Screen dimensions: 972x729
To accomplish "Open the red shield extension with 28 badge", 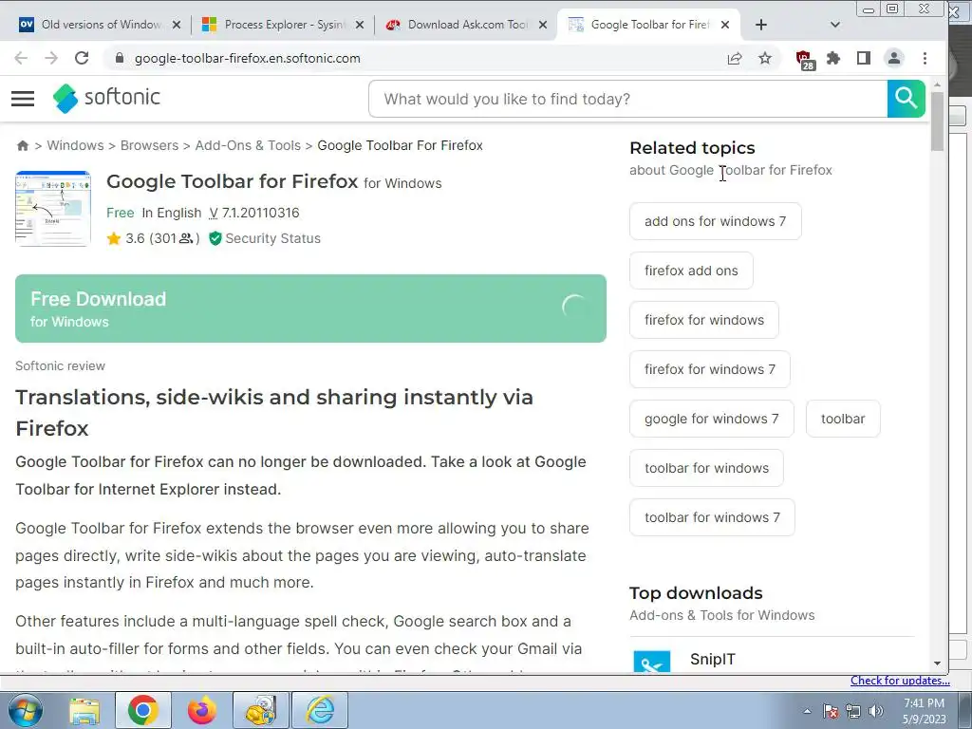I will coord(805,60).
